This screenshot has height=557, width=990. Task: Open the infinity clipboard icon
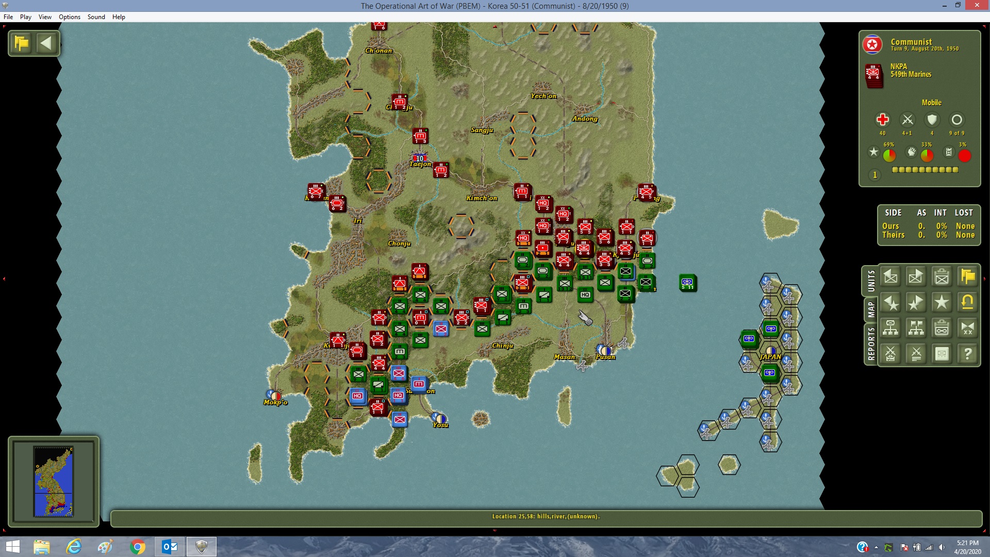coord(942,328)
